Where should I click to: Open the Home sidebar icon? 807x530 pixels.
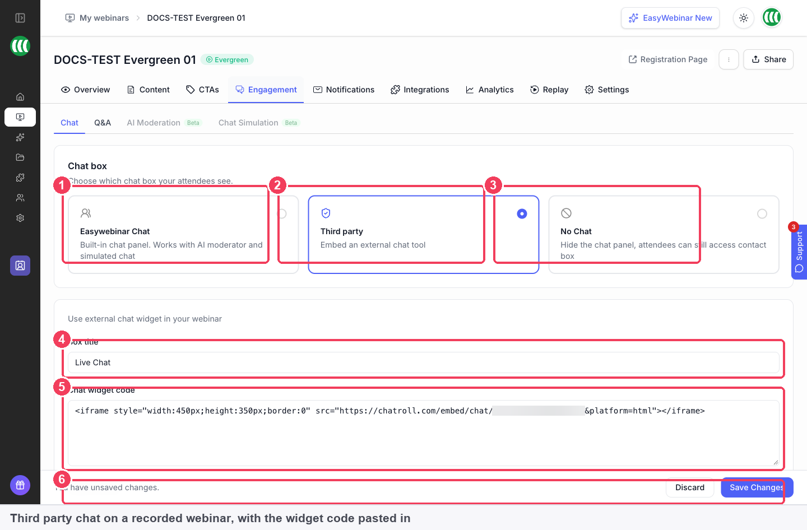click(x=20, y=97)
